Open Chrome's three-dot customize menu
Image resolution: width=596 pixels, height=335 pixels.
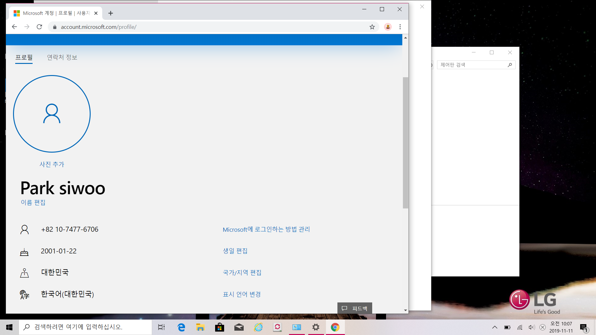click(400, 27)
